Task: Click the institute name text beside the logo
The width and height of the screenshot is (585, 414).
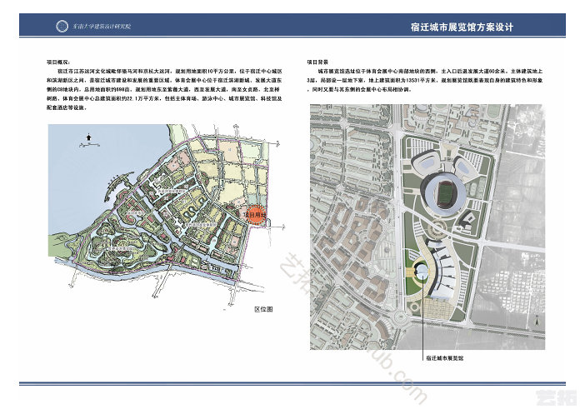Action: [102, 27]
